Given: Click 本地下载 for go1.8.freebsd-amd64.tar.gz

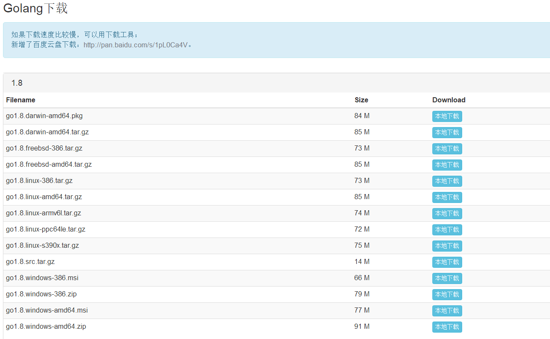Looking at the screenshot, I should [x=447, y=165].
